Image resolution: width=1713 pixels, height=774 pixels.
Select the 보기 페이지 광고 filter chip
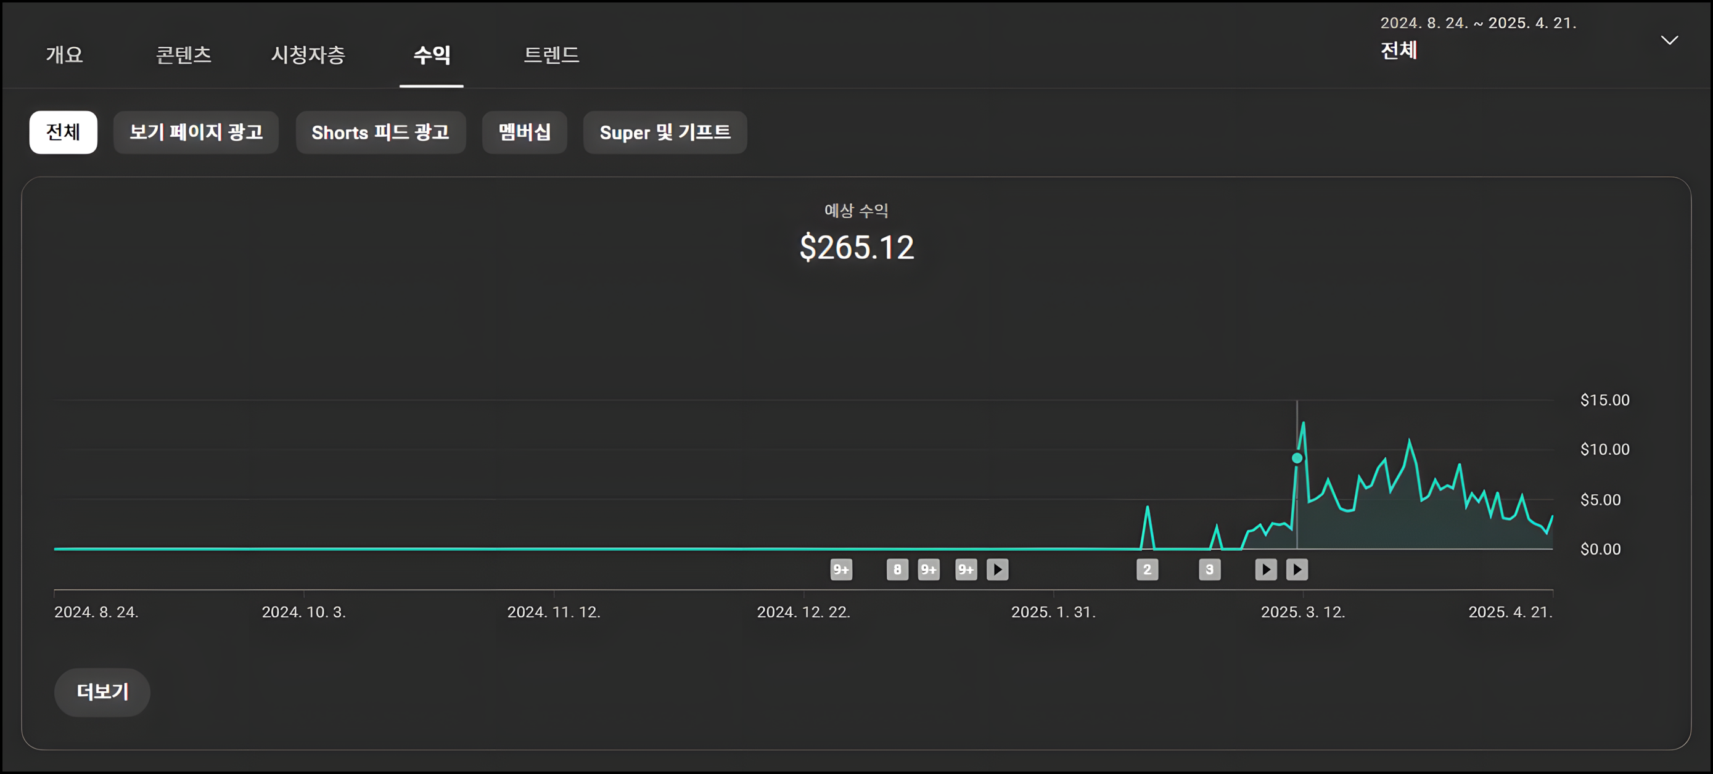(x=195, y=132)
